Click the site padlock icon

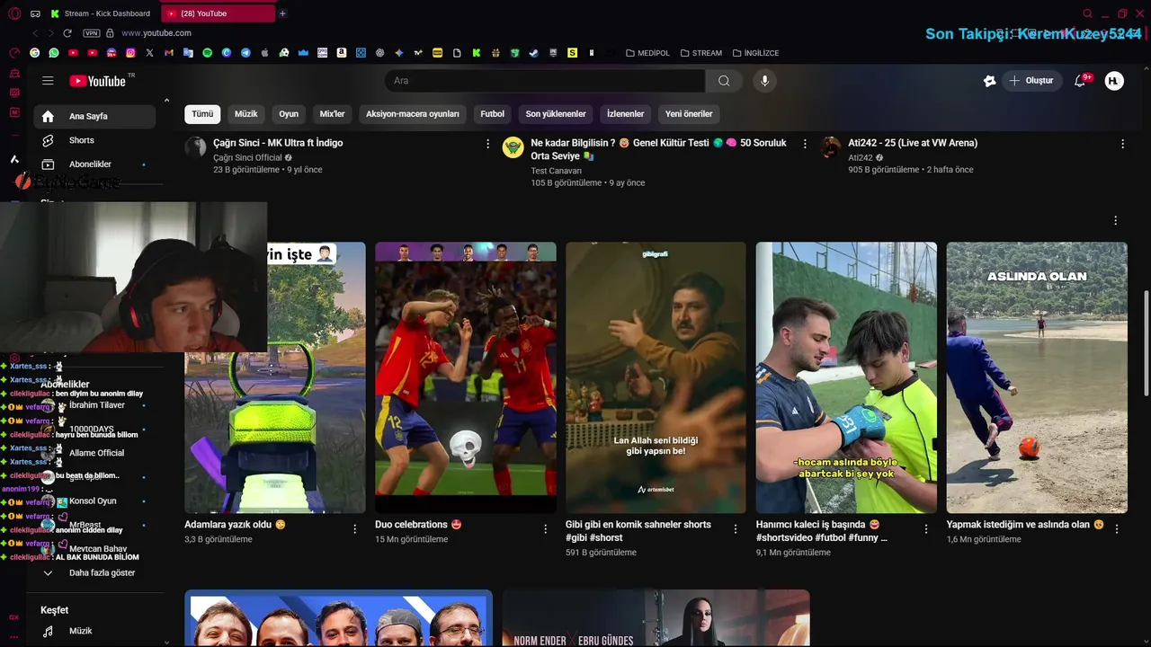click(x=110, y=33)
